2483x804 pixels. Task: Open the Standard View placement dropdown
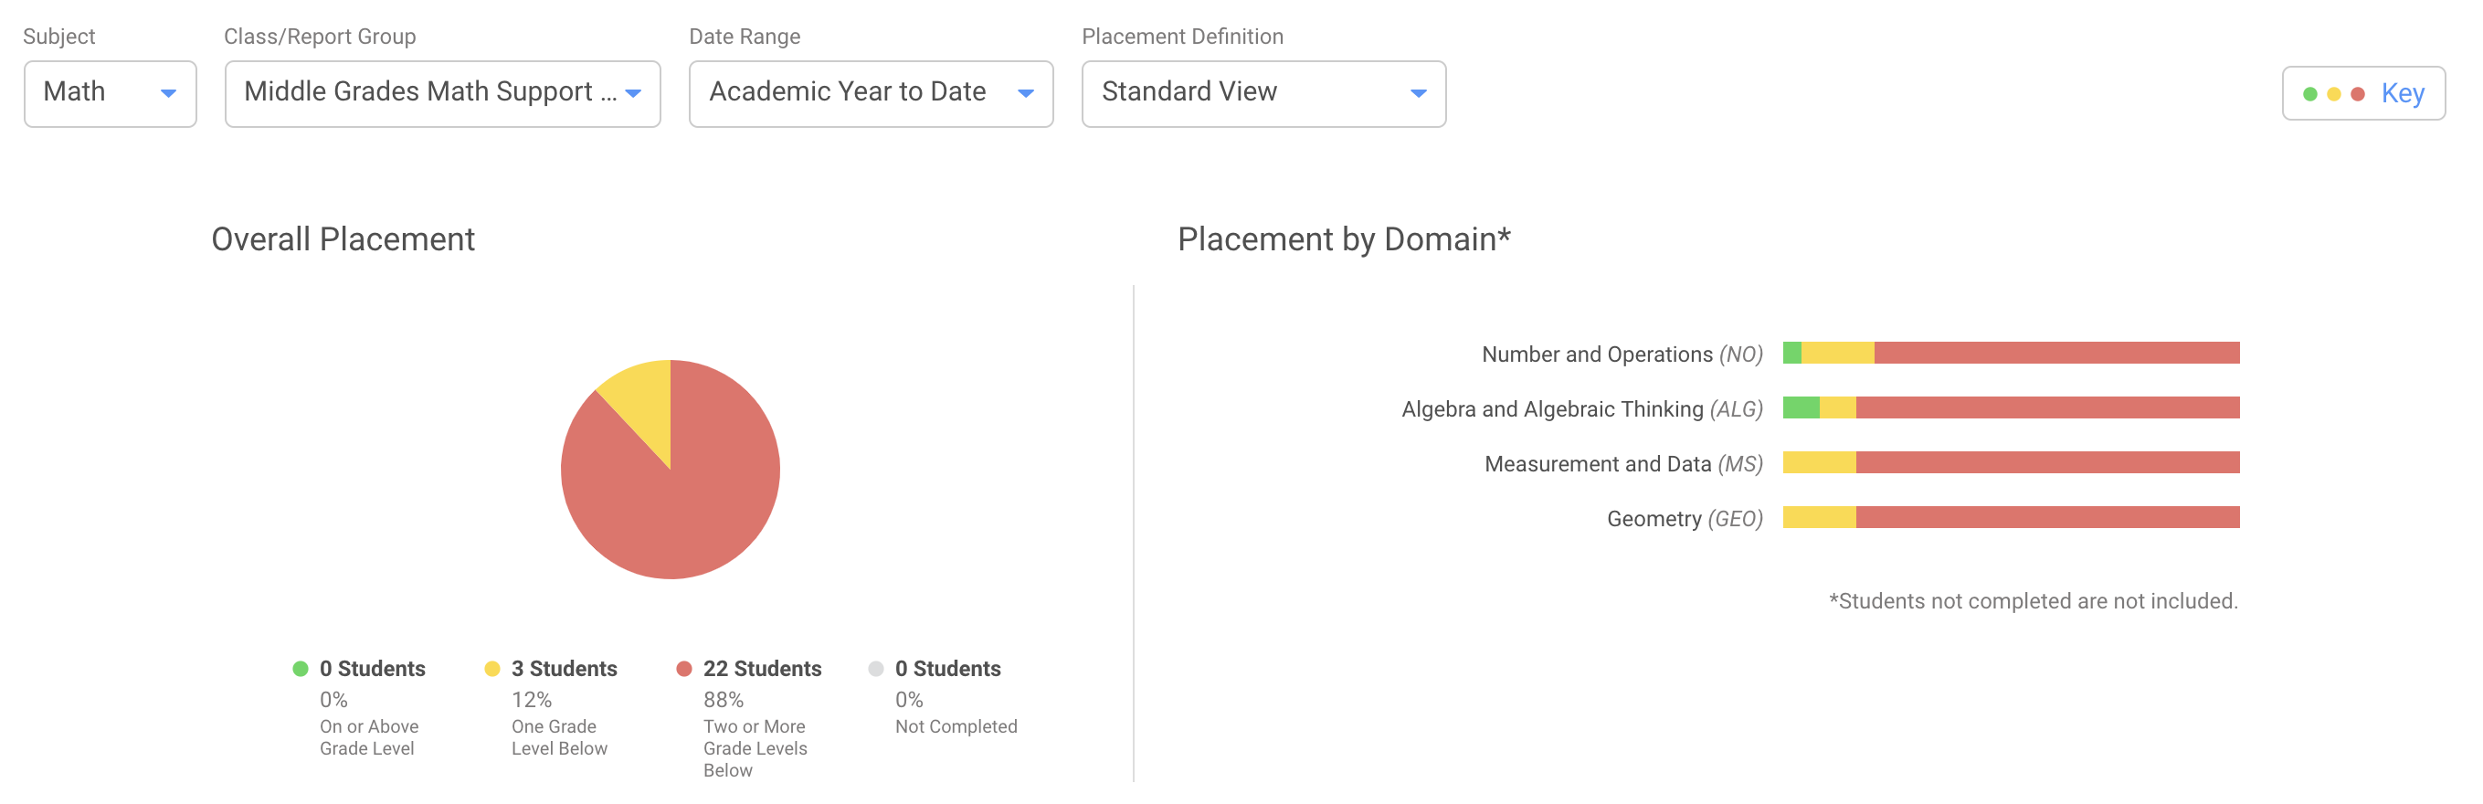1263,93
